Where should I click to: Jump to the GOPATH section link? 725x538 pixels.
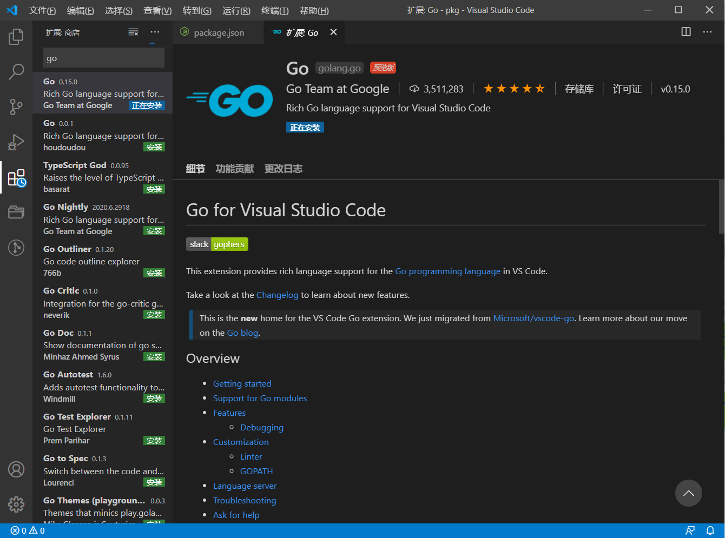coord(256,471)
